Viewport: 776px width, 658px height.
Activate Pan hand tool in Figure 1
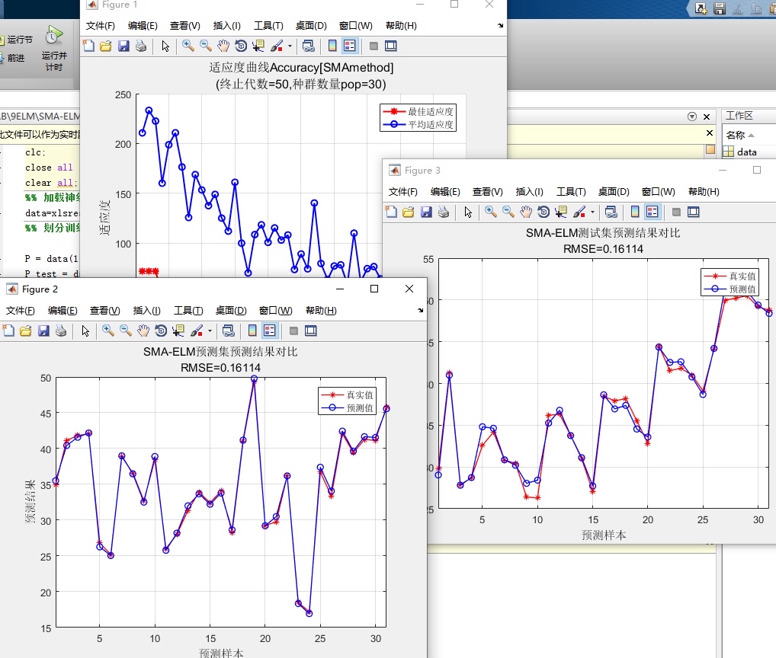pos(223,46)
